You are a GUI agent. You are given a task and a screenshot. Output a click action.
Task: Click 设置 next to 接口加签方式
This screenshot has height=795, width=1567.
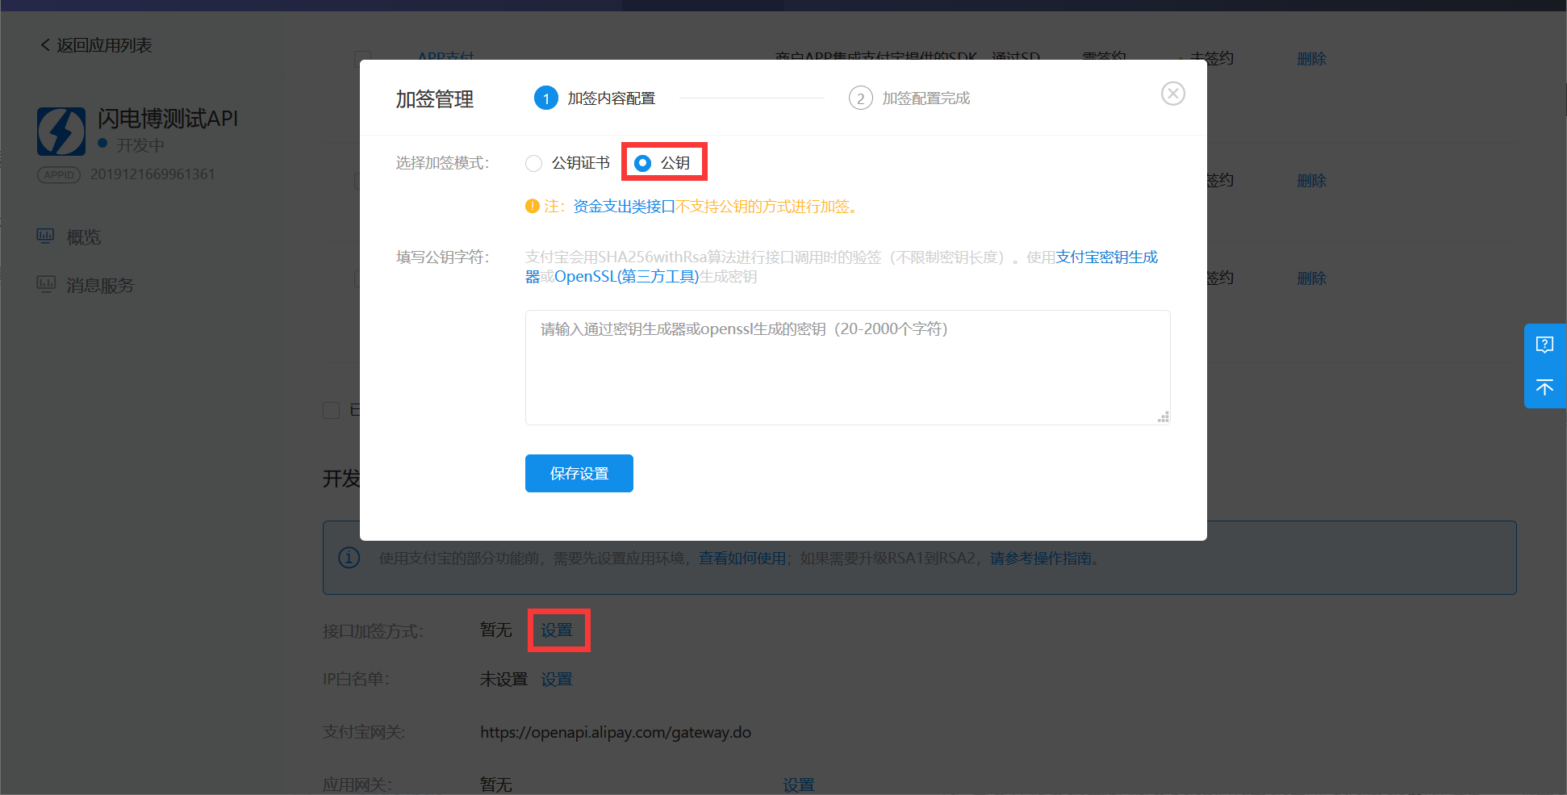tap(558, 630)
